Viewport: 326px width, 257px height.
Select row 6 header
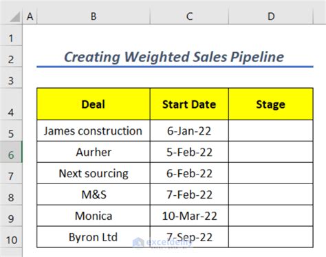[x=11, y=152]
